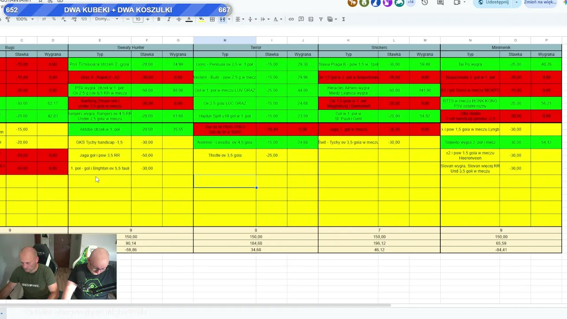Select the 'Tai Po wygra' cell
Image resolution: width=567 pixels, height=319 pixels.
[x=470, y=64]
